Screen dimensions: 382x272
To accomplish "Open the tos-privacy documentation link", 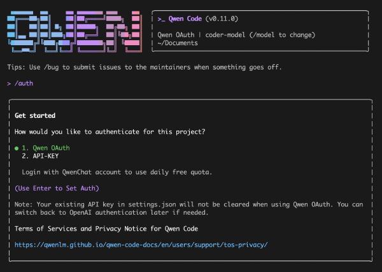I will point(141,245).
